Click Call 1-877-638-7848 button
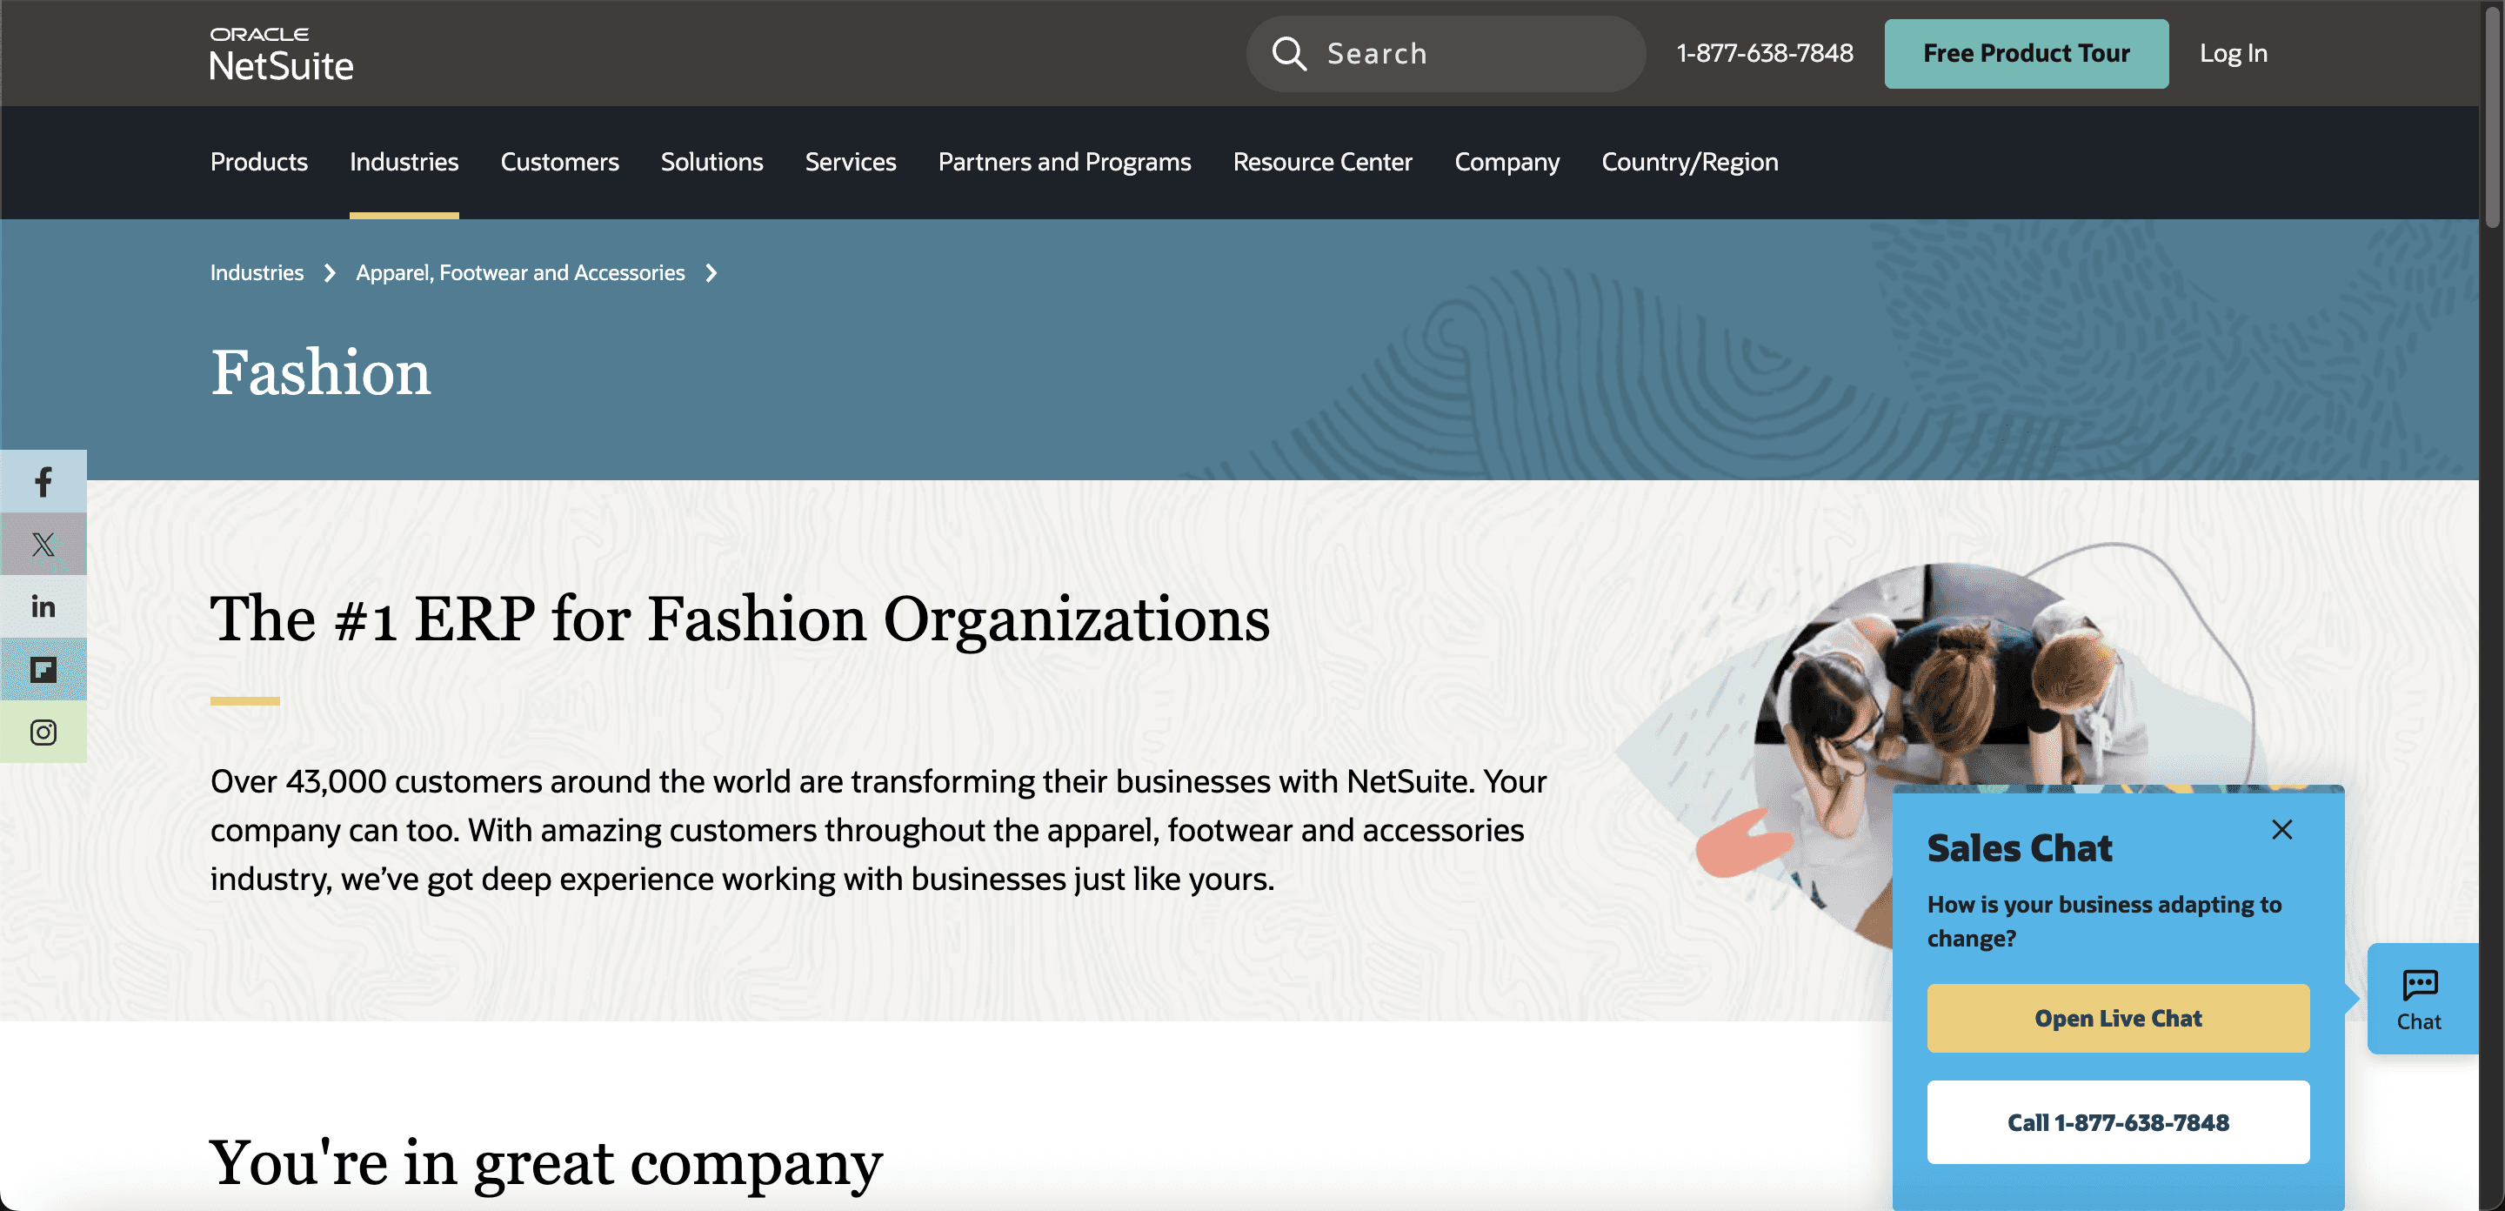This screenshot has width=2505, height=1211. tap(2117, 1121)
